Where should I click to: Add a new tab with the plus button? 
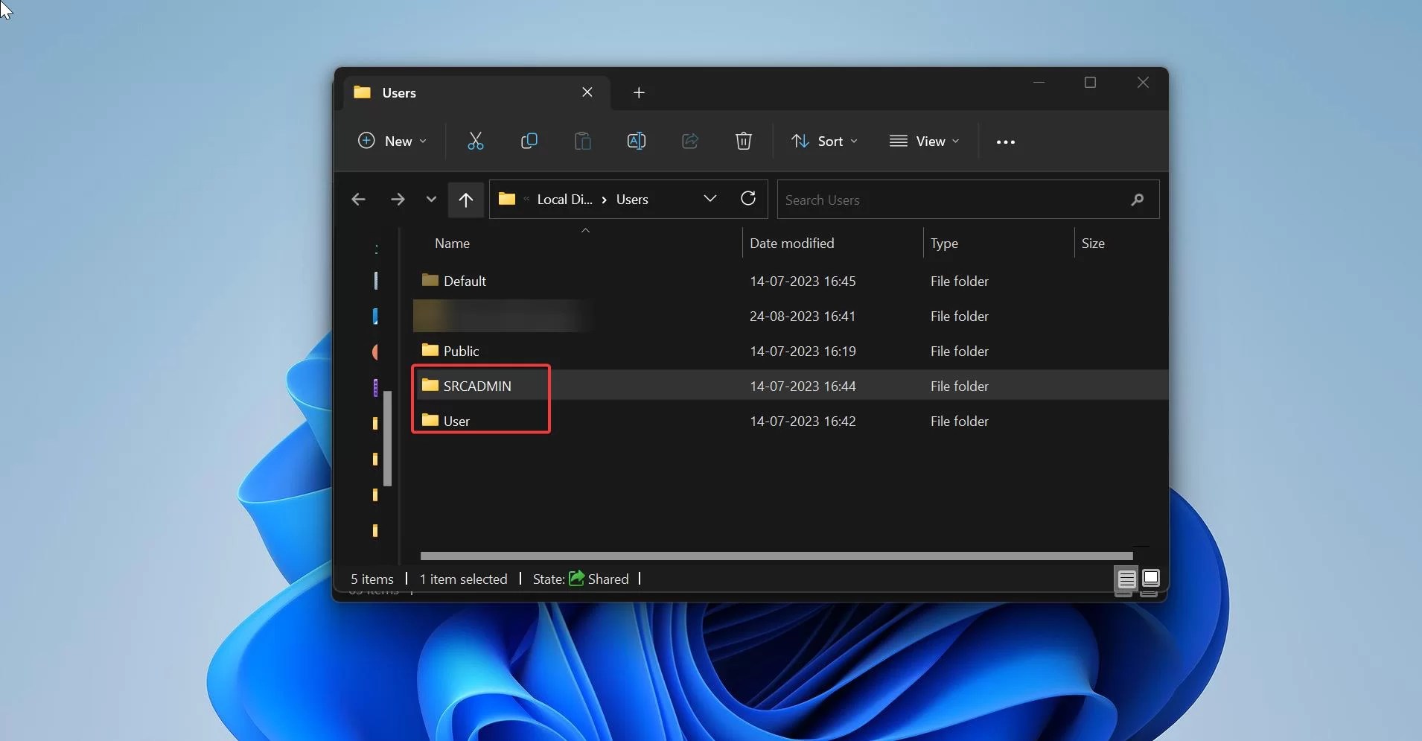coord(639,92)
